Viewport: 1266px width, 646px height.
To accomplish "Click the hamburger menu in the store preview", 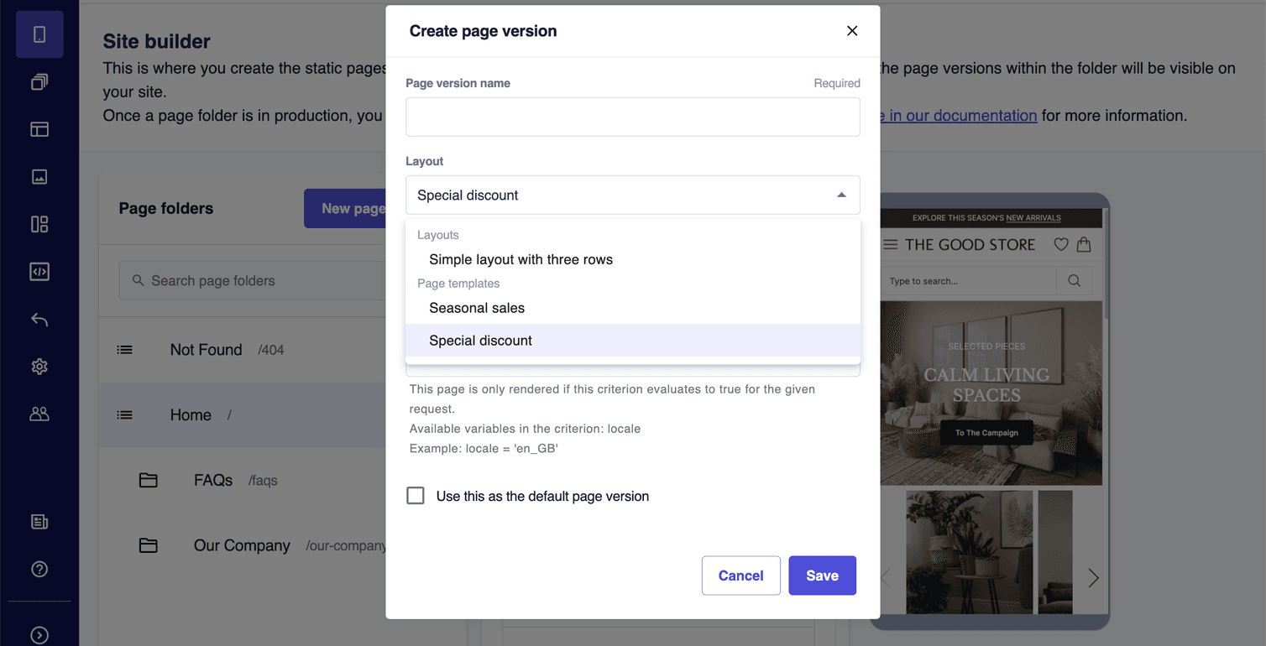I will tap(889, 244).
